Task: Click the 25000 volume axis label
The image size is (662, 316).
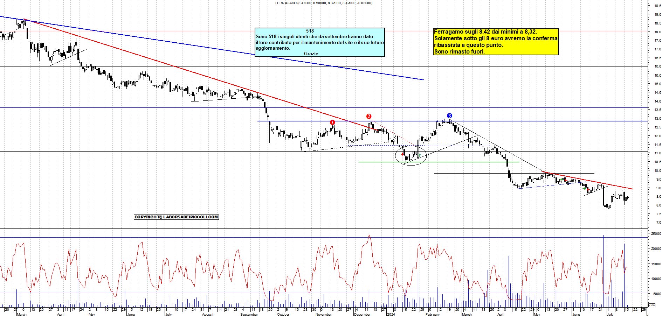Action: [x=656, y=234]
